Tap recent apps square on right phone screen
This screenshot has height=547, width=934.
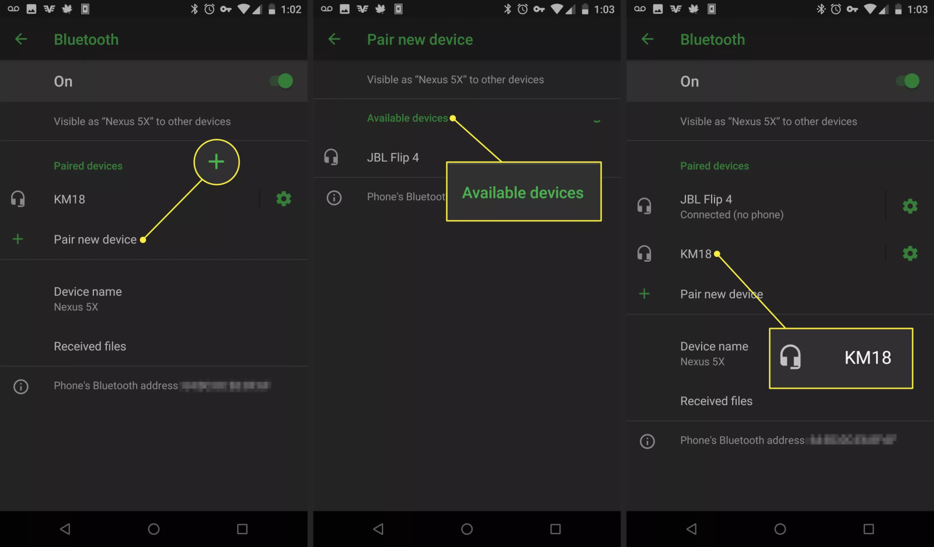pyautogui.click(x=869, y=529)
